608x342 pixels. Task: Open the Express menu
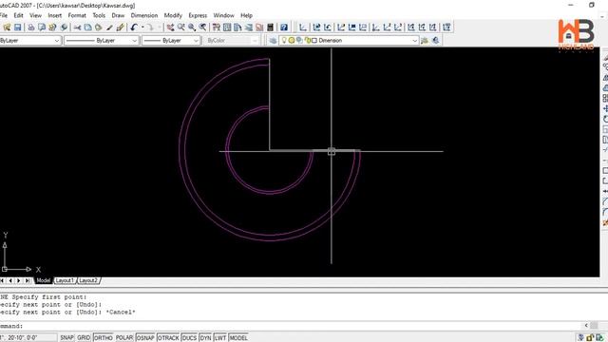pos(198,15)
